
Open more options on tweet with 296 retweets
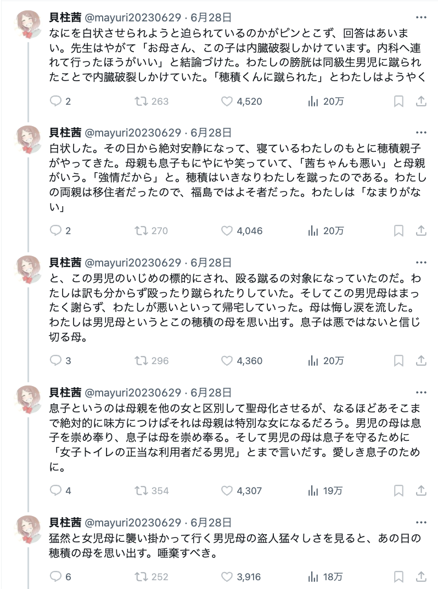click(421, 262)
